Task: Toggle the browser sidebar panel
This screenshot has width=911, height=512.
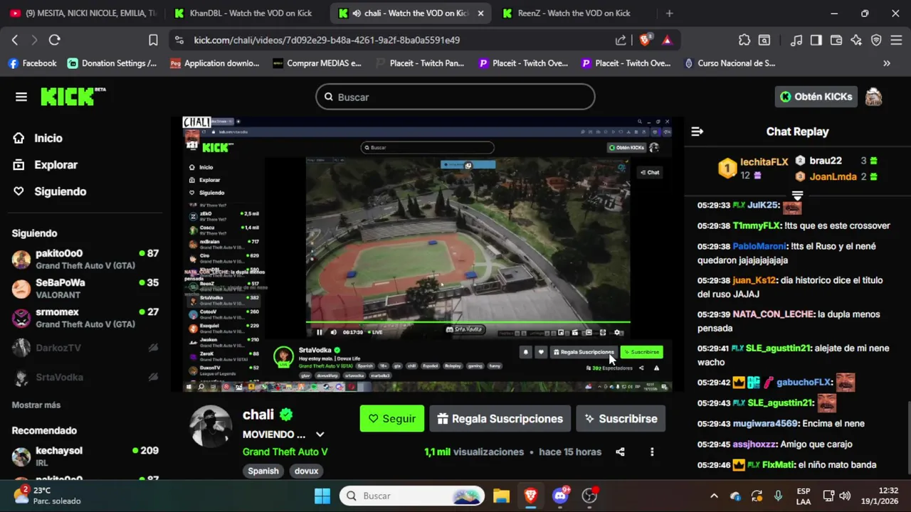Action: click(x=816, y=41)
